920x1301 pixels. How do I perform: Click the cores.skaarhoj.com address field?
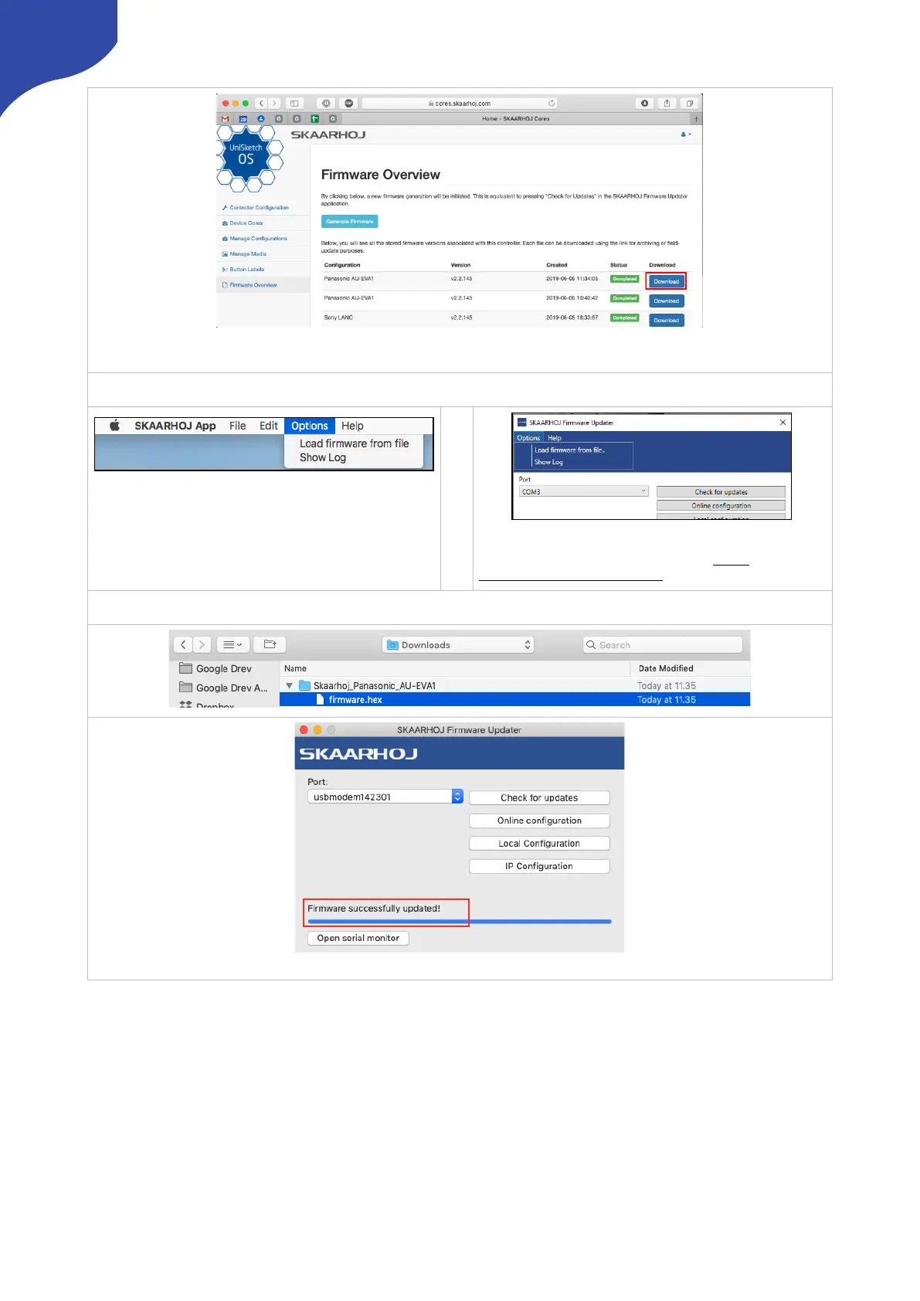[x=460, y=103]
